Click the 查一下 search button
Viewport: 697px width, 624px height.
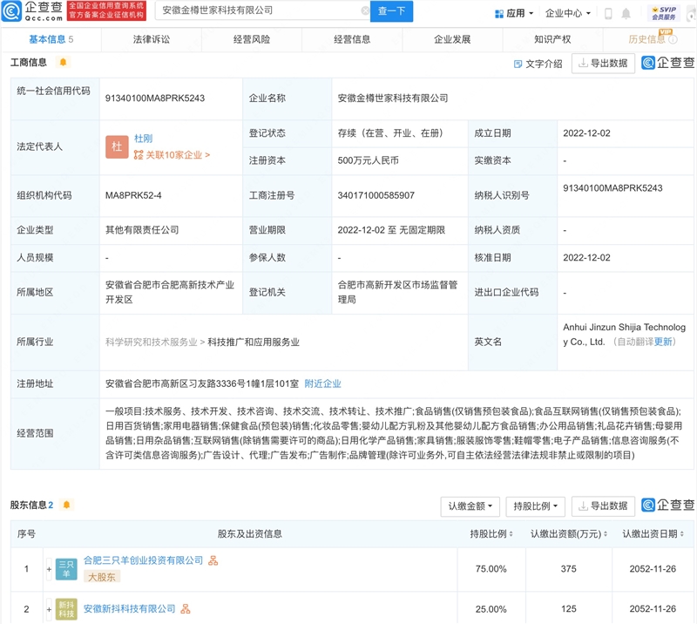tap(391, 11)
